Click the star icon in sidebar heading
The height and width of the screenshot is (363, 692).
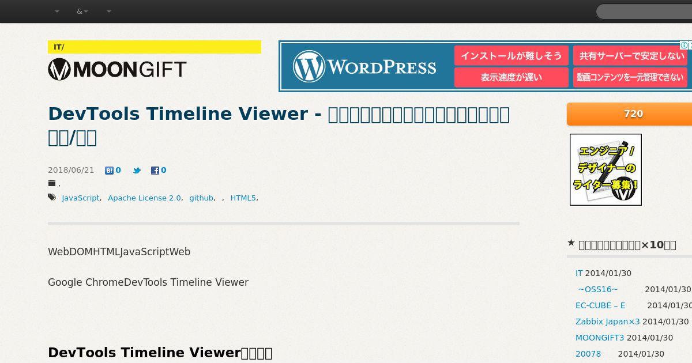pos(571,243)
